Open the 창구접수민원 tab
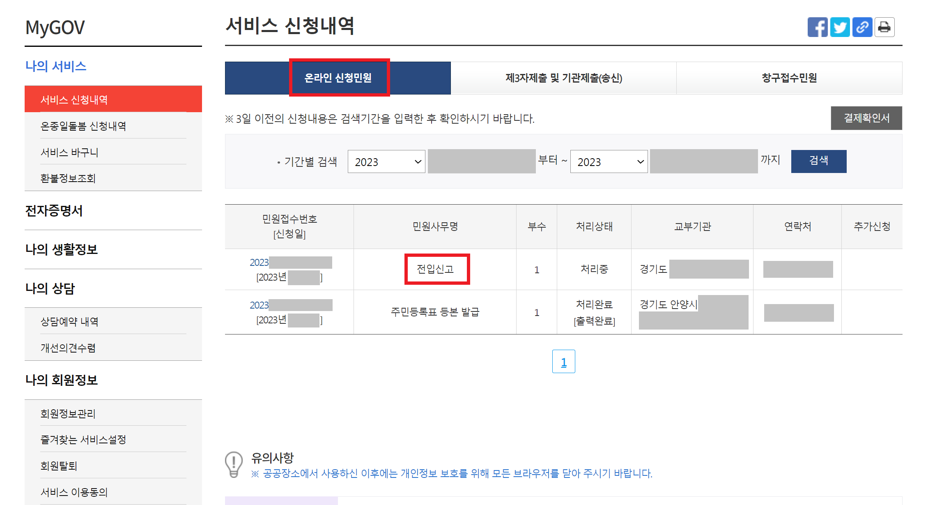Screen dimensions: 928x505 [x=789, y=78]
